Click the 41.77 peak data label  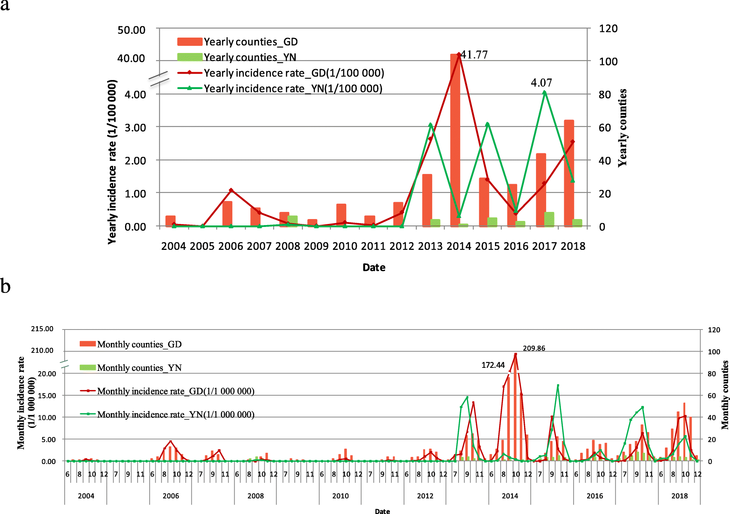[x=474, y=55]
